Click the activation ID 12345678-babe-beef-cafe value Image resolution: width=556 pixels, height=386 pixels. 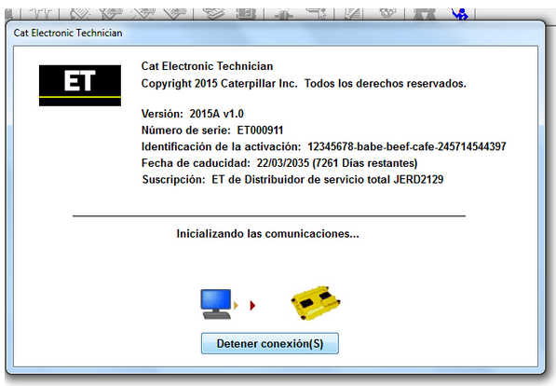click(407, 146)
